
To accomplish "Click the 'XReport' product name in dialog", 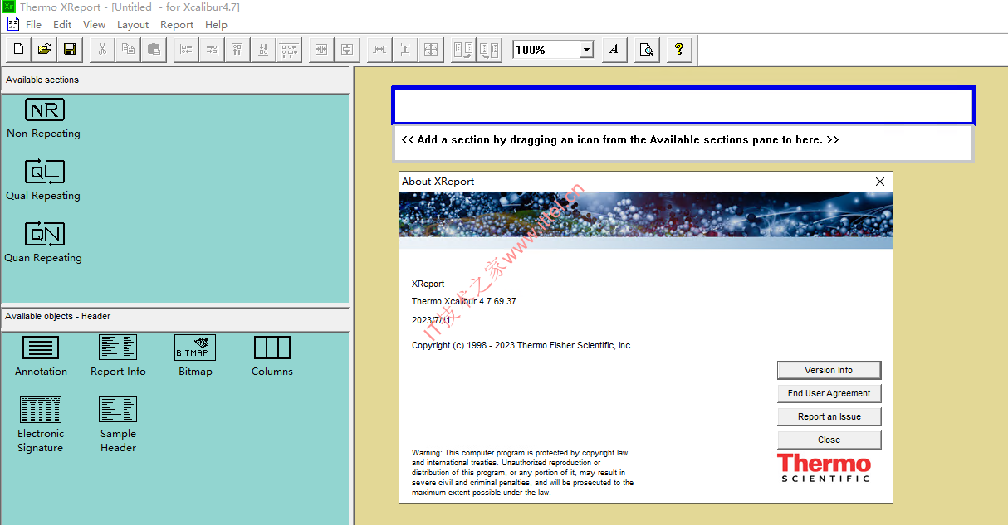I will click(428, 284).
